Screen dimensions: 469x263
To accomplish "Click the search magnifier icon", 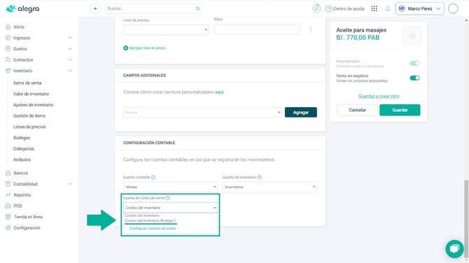I will [197, 8].
